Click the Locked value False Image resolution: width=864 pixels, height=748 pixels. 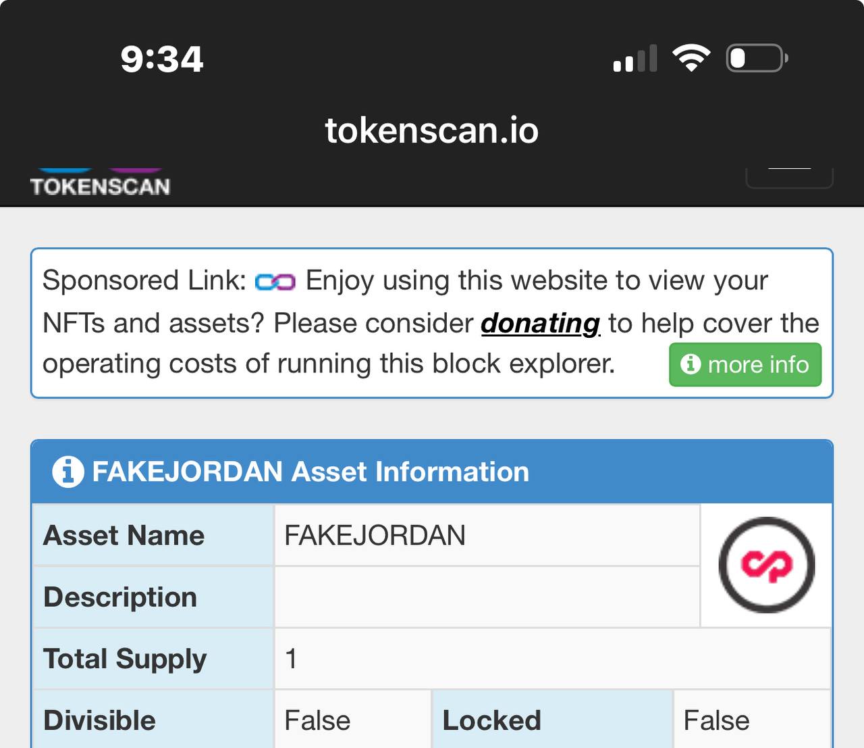pos(716,720)
